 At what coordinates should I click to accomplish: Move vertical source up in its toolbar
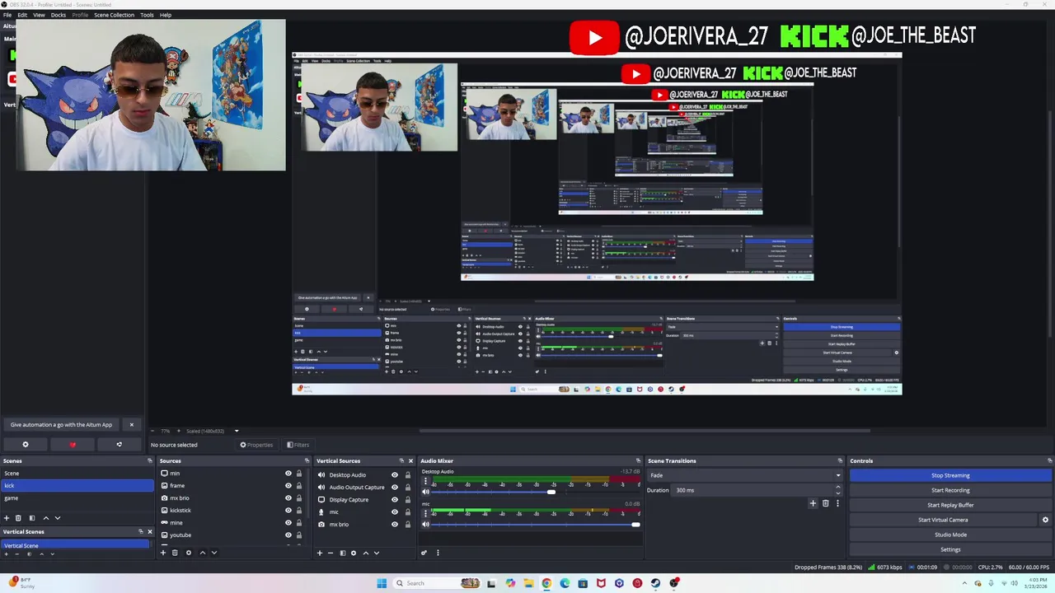[x=366, y=553]
